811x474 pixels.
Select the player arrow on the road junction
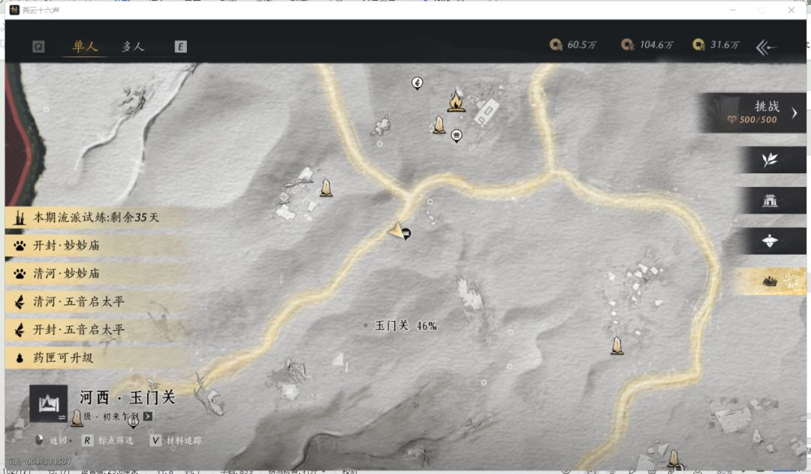(x=396, y=229)
